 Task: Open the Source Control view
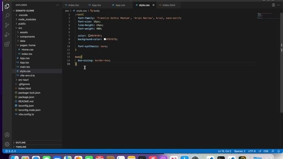pos(7,25)
